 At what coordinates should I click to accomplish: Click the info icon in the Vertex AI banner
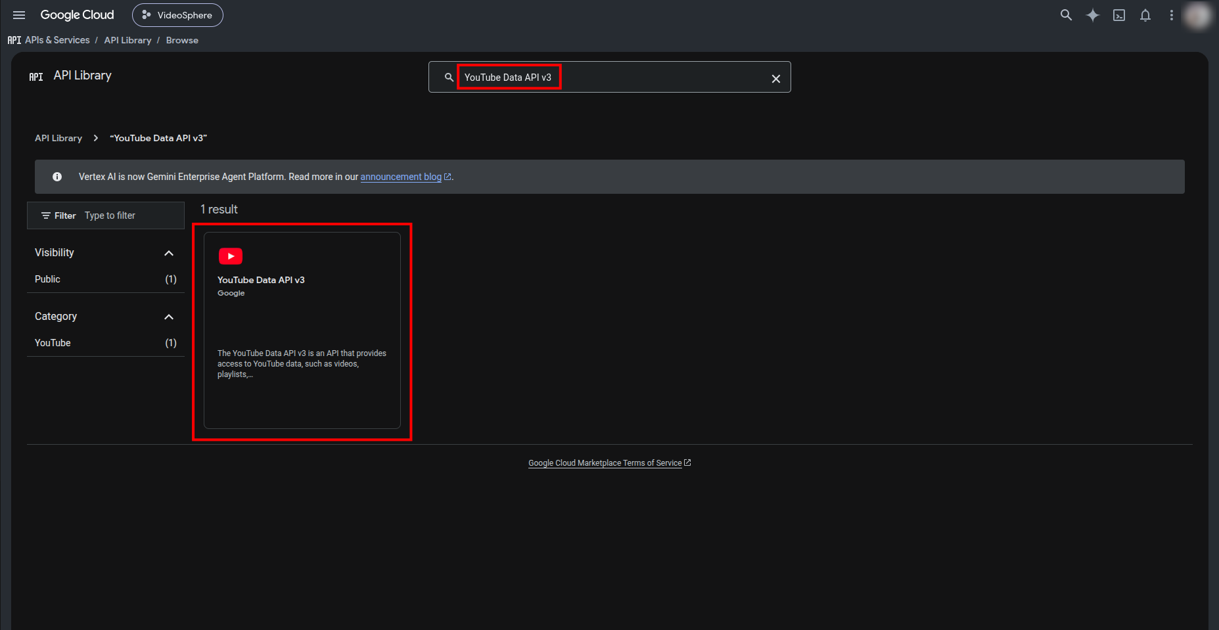tap(57, 177)
